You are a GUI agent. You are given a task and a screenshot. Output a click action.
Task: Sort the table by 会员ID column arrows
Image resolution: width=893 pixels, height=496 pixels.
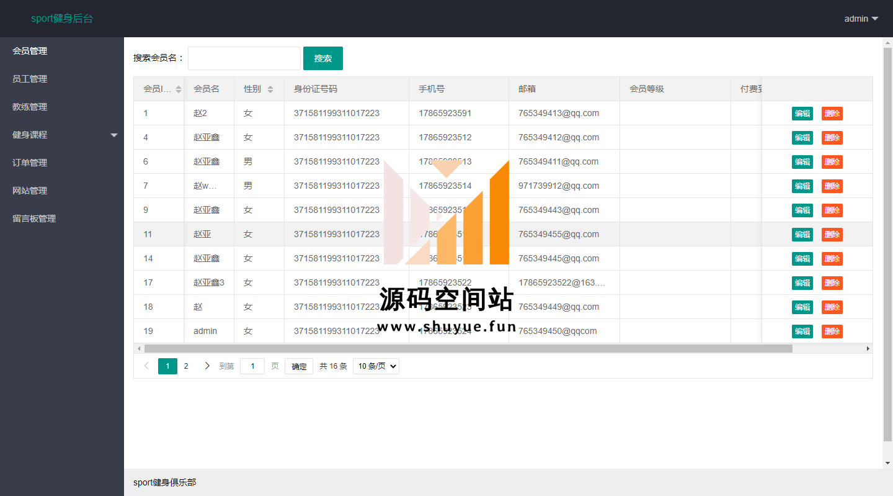(179, 89)
